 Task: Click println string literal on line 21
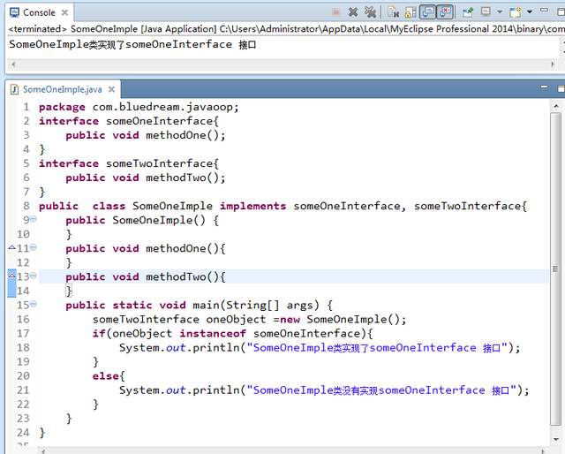click(x=381, y=390)
